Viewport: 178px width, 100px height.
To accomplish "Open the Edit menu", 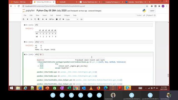I will [x=31, y=15].
